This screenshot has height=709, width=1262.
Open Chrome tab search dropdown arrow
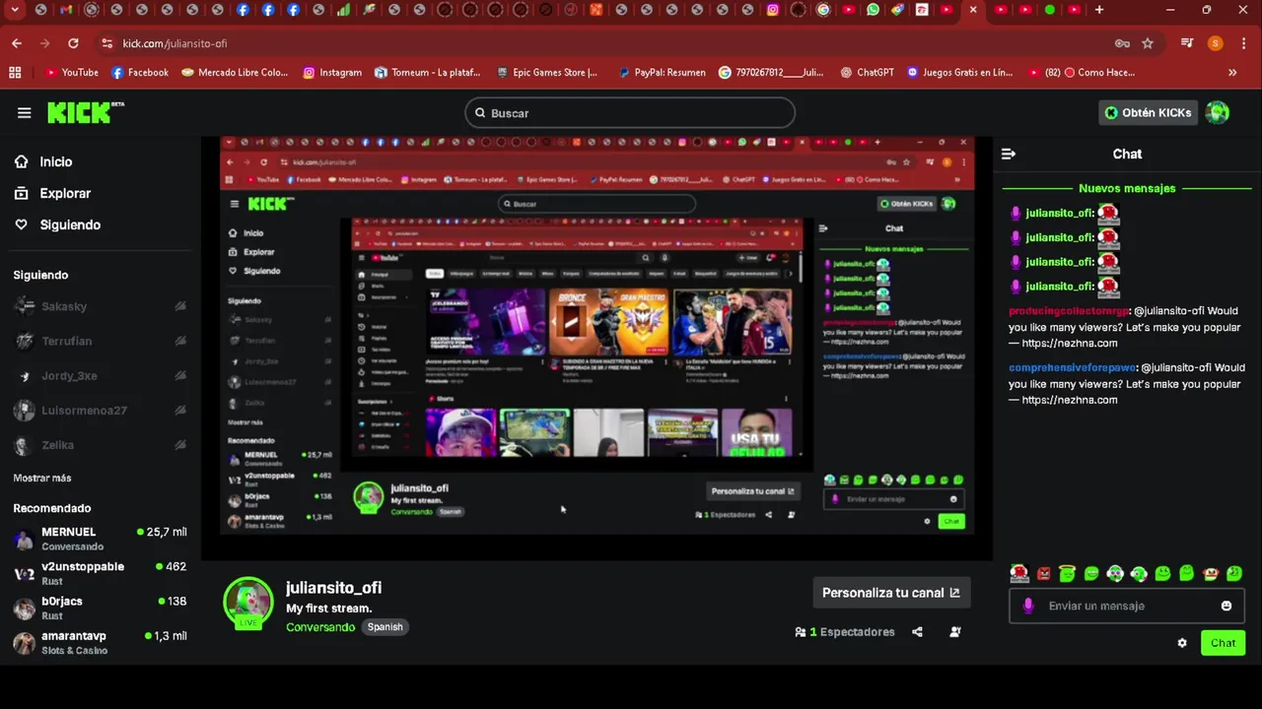(15, 10)
